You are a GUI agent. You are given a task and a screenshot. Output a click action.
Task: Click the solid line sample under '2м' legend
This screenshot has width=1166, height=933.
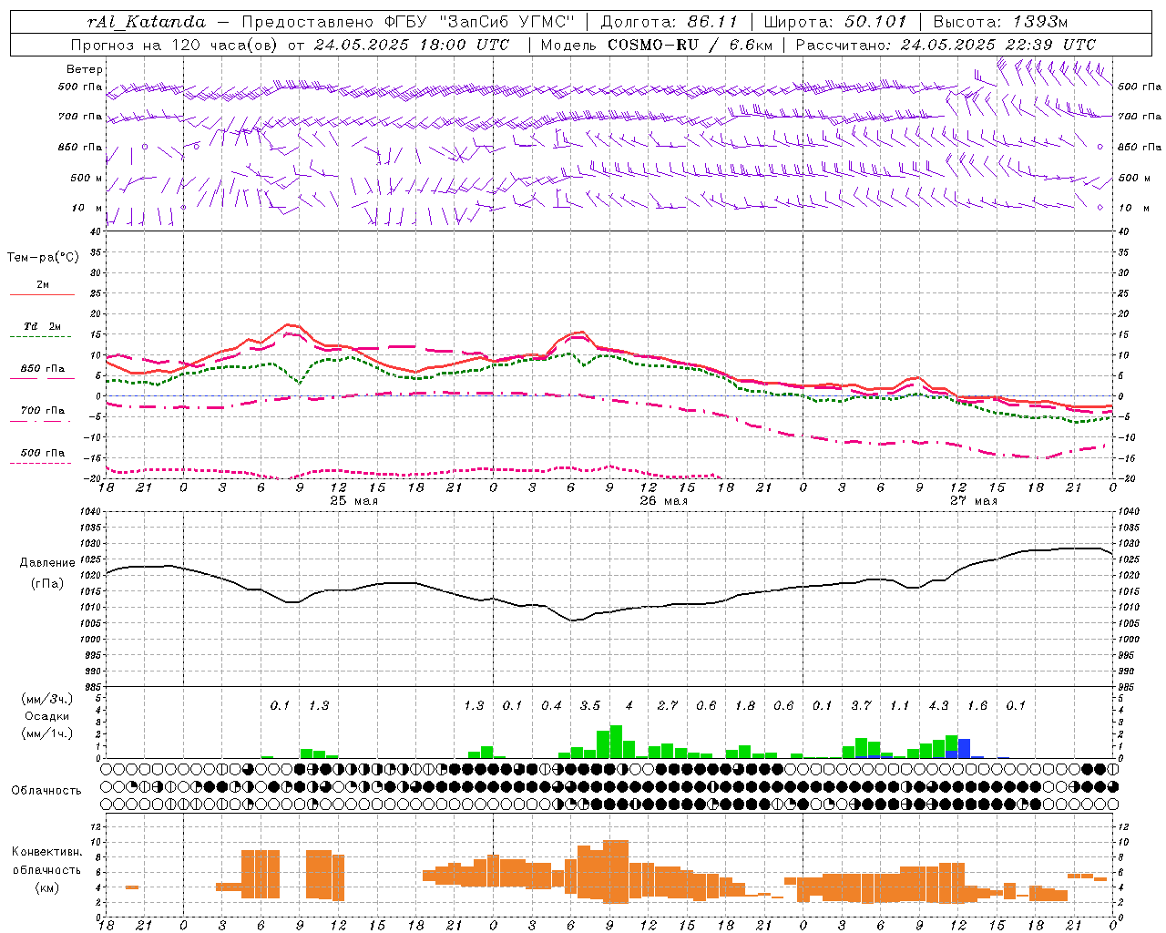point(42,295)
